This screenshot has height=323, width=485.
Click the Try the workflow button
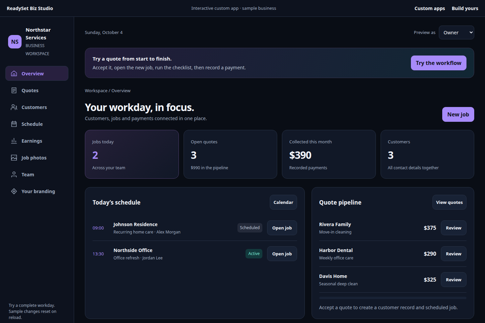(x=439, y=63)
